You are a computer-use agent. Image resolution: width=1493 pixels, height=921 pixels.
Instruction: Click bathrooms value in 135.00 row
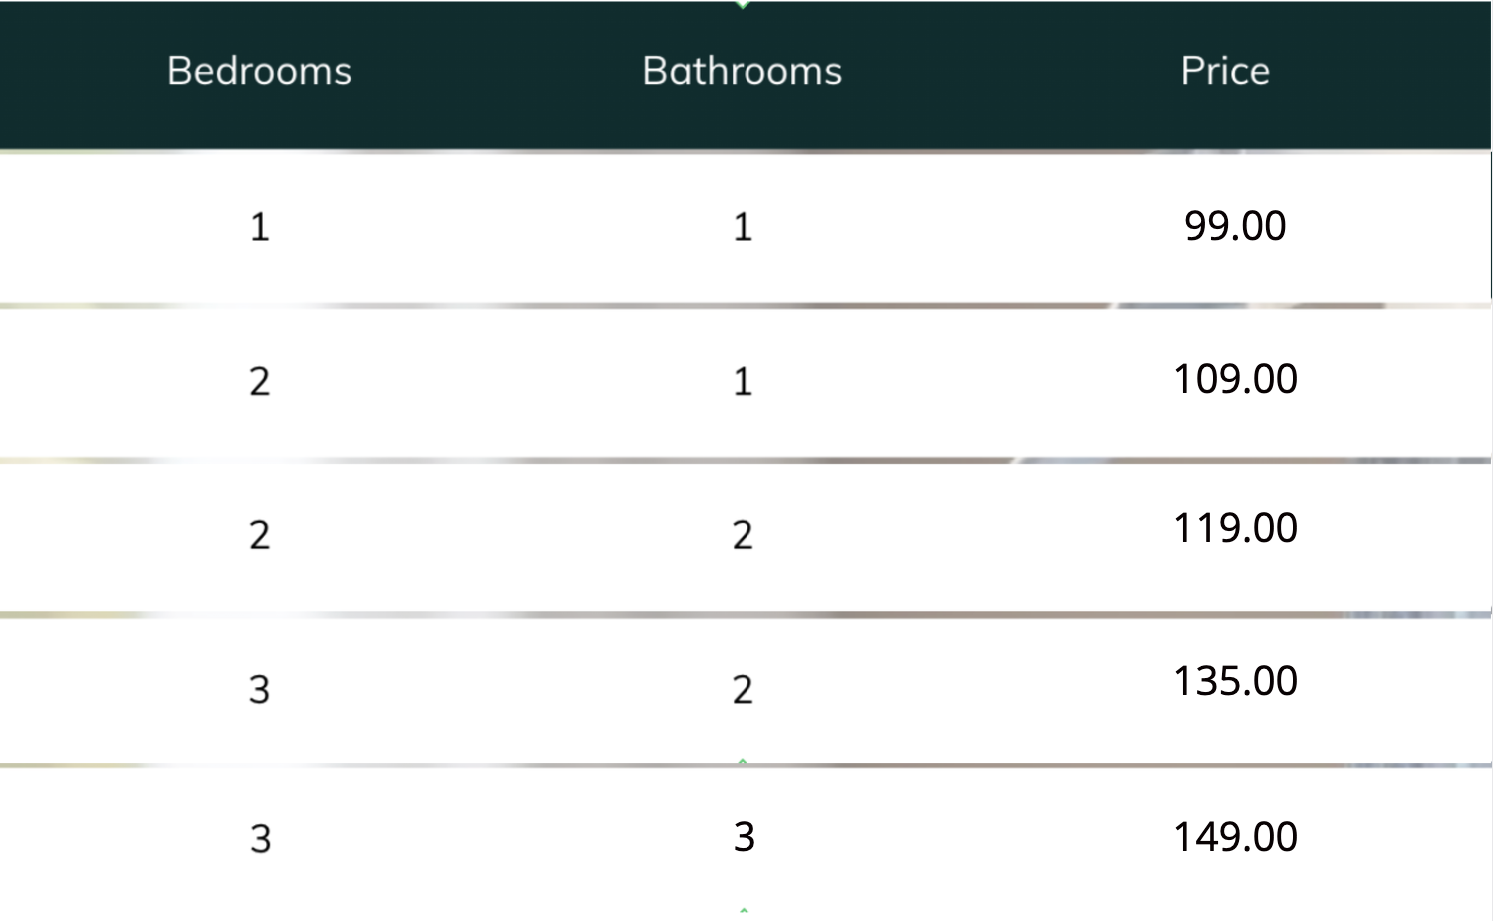pyautogui.click(x=743, y=689)
